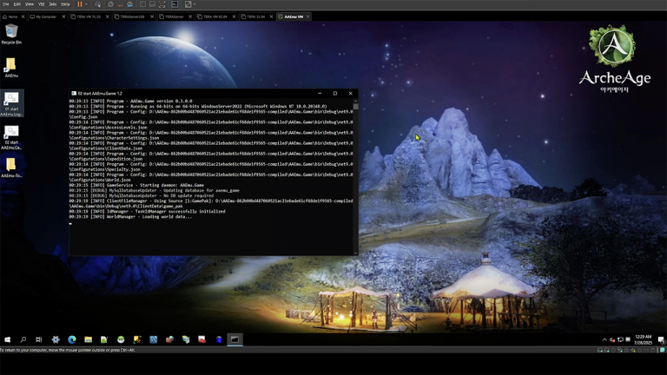The width and height of the screenshot is (667, 375).
Task: Open the Recycle Bin desktop icon
Action: (11, 34)
